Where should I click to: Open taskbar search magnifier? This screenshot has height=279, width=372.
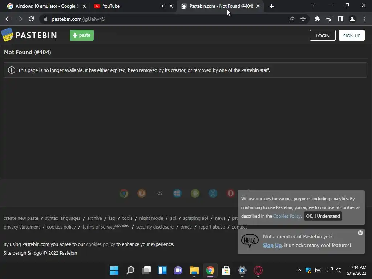click(x=130, y=270)
